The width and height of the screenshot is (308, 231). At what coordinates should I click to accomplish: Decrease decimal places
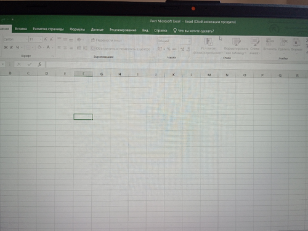coord(188,49)
